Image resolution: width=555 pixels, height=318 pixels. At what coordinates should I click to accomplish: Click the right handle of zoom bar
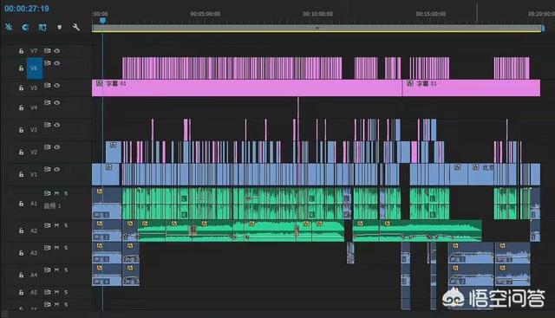[x=543, y=29]
